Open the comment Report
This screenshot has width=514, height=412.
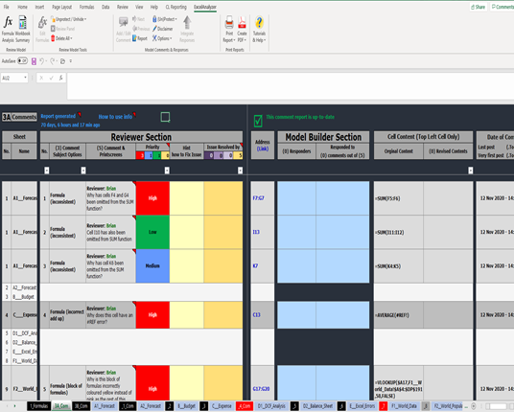click(140, 38)
